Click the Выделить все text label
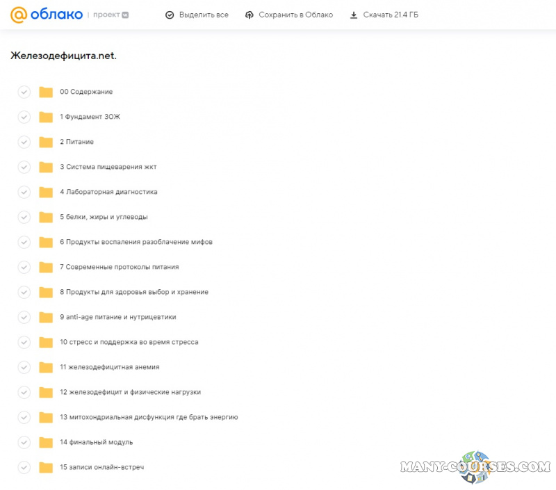The width and height of the screenshot is (556, 490). pos(204,15)
